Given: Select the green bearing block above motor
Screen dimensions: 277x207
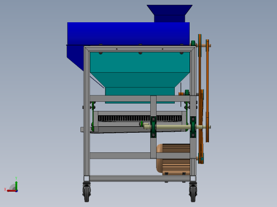Looking at the screenshot, I should coord(193,127).
